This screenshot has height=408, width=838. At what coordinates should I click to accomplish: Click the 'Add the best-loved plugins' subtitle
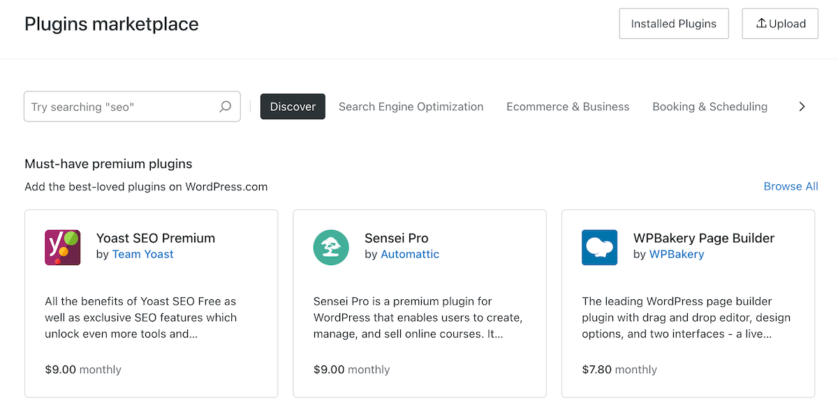tap(146, 187)
